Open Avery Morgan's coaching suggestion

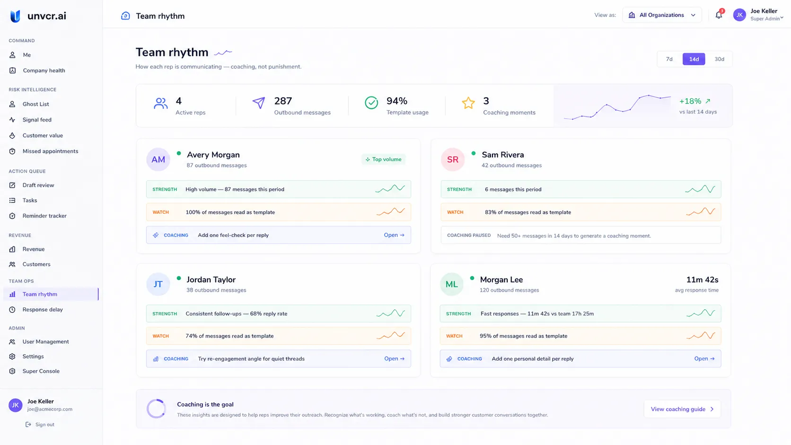point(394,235)
